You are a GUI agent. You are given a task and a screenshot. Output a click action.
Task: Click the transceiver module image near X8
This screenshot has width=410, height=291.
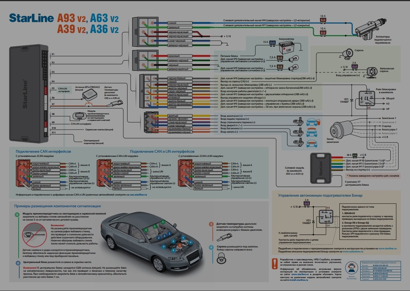coord(79,115)
